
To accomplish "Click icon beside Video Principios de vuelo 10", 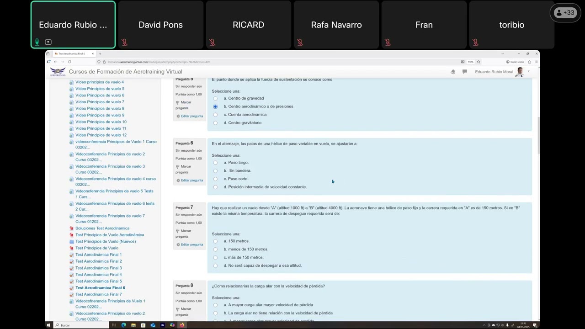I will [x=71, y=122].
